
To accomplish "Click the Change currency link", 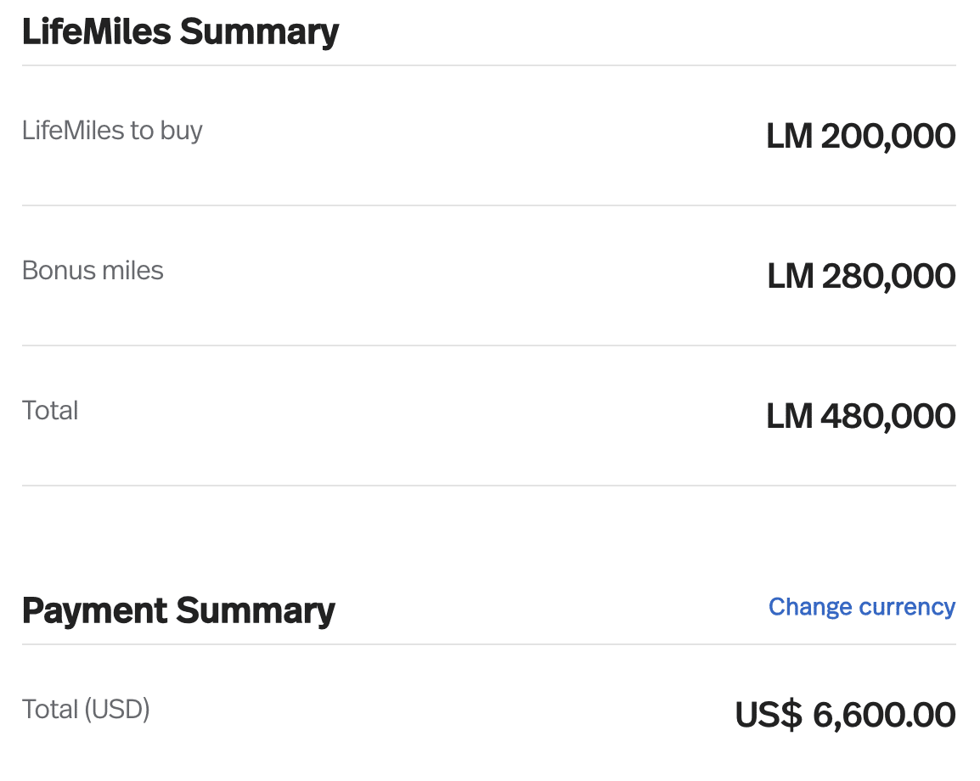I will pos(861,607).
